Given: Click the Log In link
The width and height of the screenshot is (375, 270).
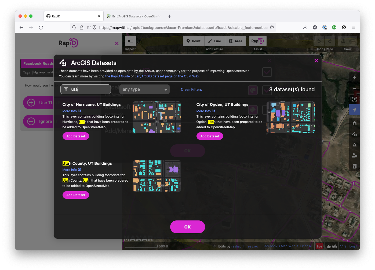Looking at the screenshot, I should [x=354, y=246].
